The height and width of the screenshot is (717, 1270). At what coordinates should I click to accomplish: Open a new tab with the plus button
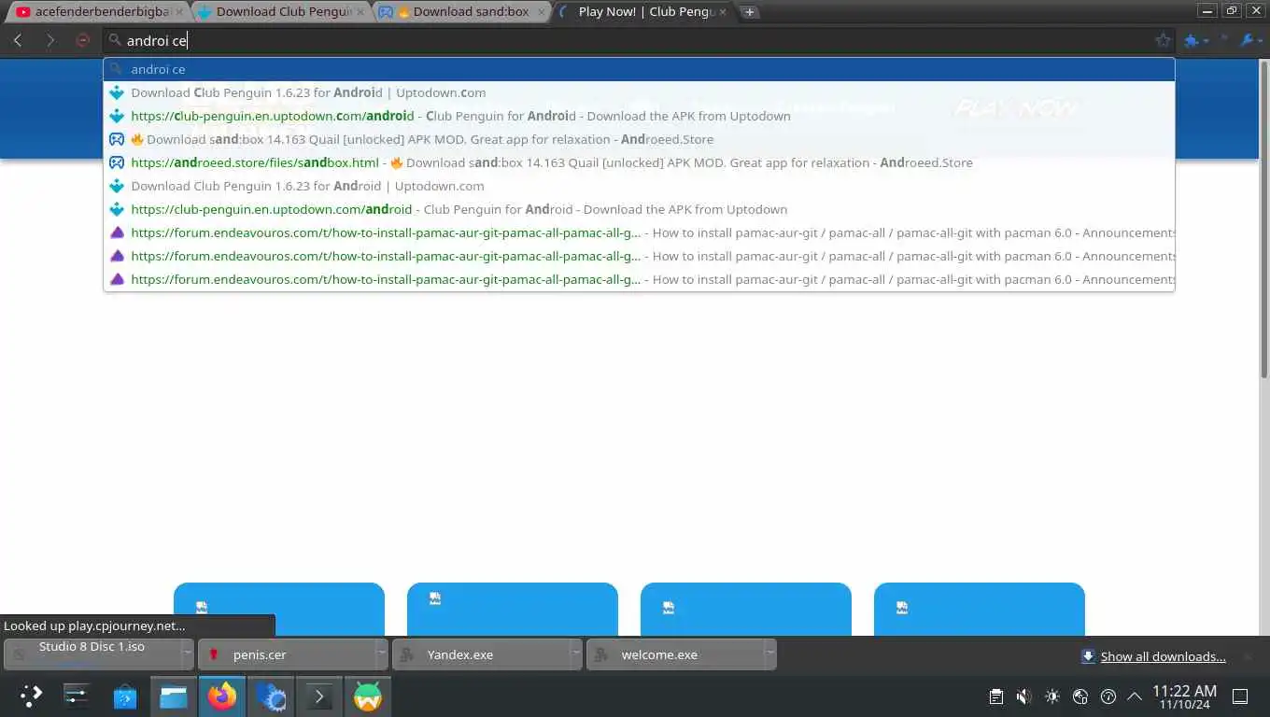point(749,12)
